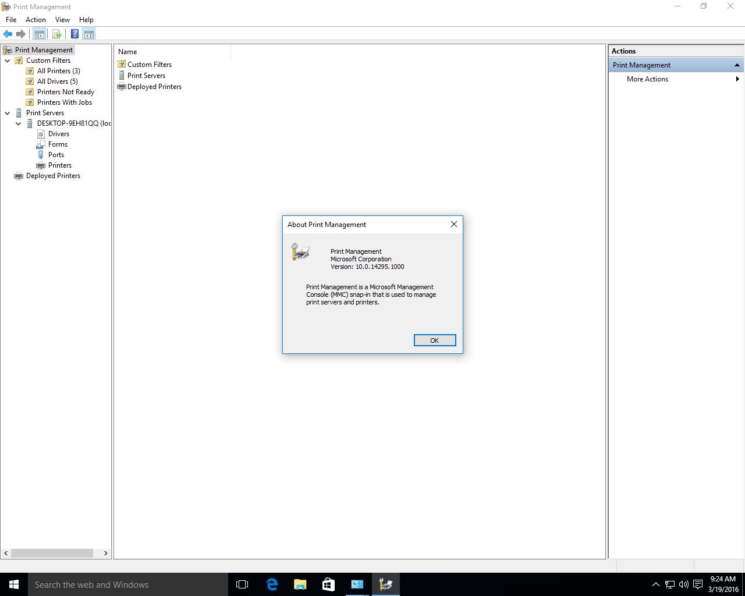Select All Drivers (5) tree item
The height and width of the screenshot is (596, 745).
click(x=57, y=81)
